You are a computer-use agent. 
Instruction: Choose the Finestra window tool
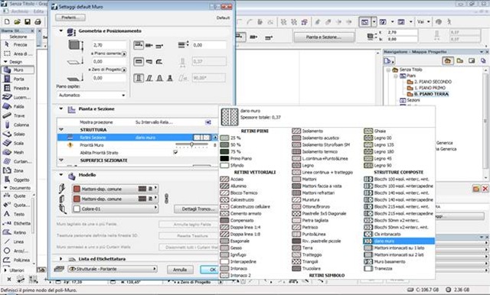(x=18, y=88)
